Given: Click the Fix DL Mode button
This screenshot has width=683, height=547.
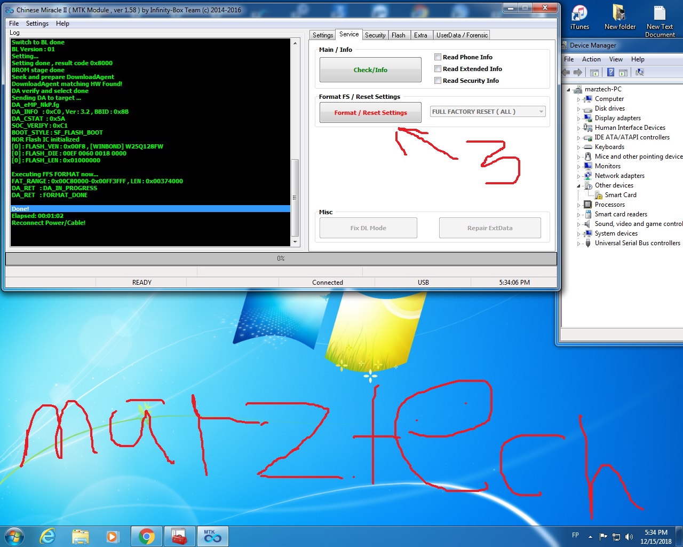Looking at the screenshot, I should pyautogui.click(x=368, y=228).
